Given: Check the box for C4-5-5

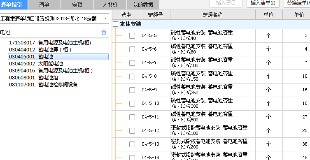Looking at the screenshot, I should click(132, 36).
